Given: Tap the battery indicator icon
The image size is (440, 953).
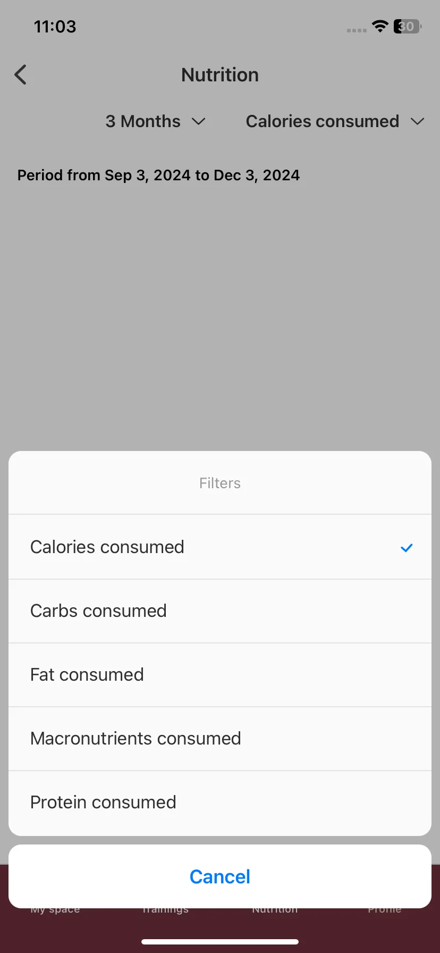Looking at the screenshot, I should 407,26.
